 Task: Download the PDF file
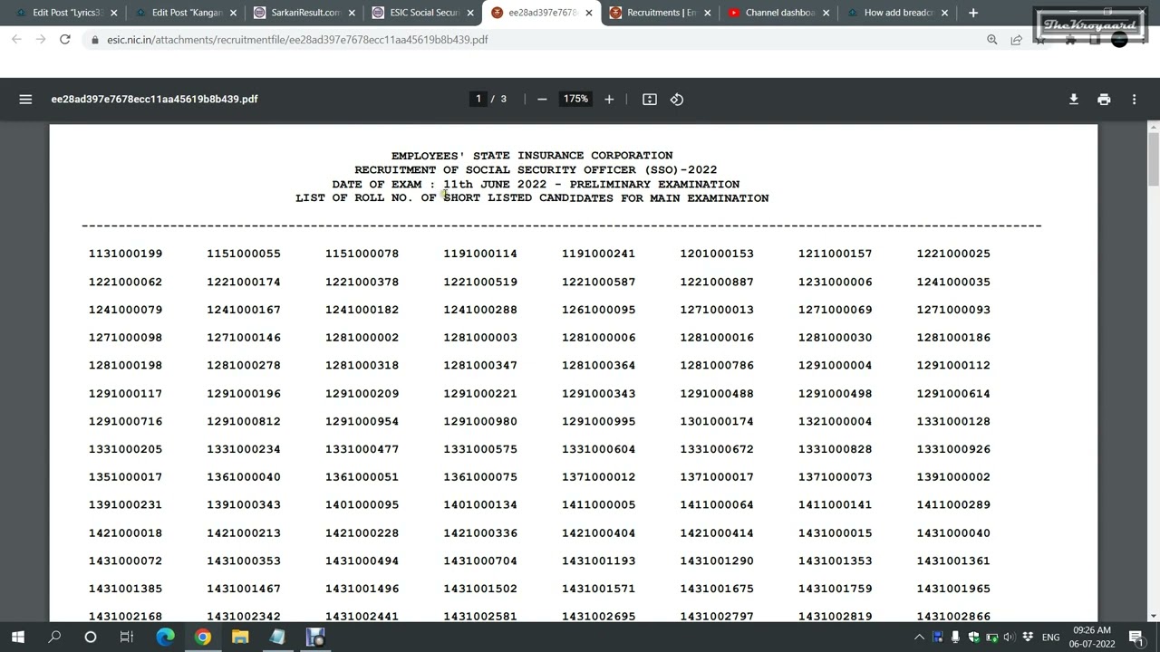coord(1074,99)
